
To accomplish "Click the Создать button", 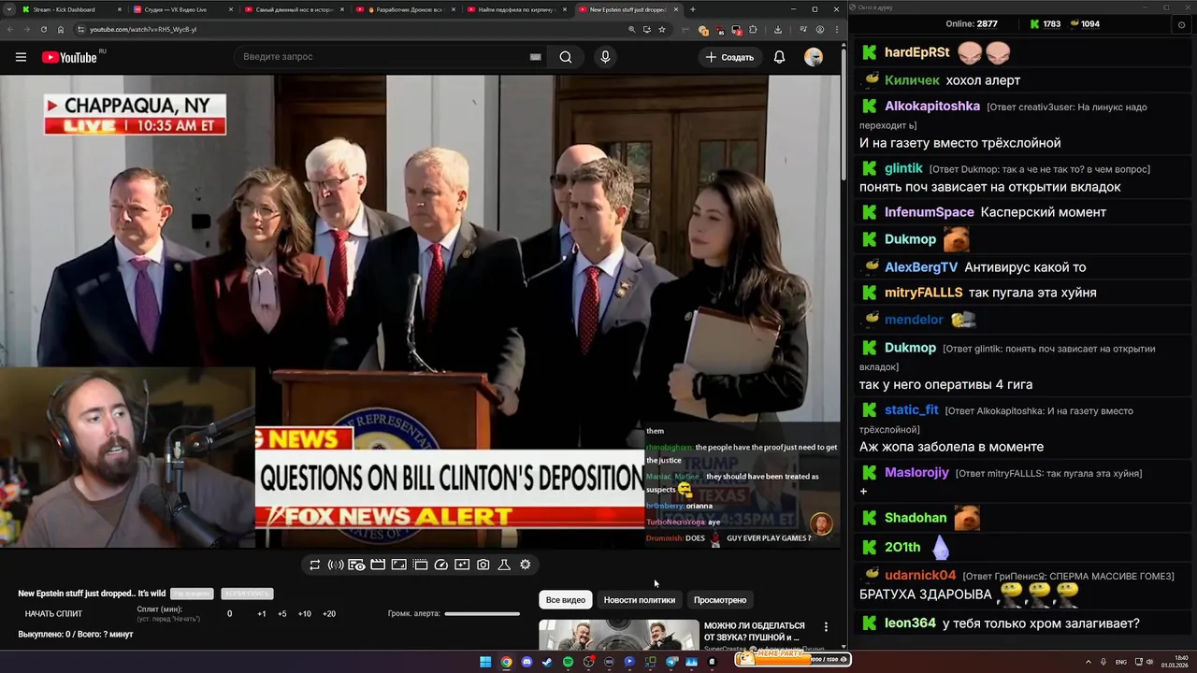I will pos(729,57).
